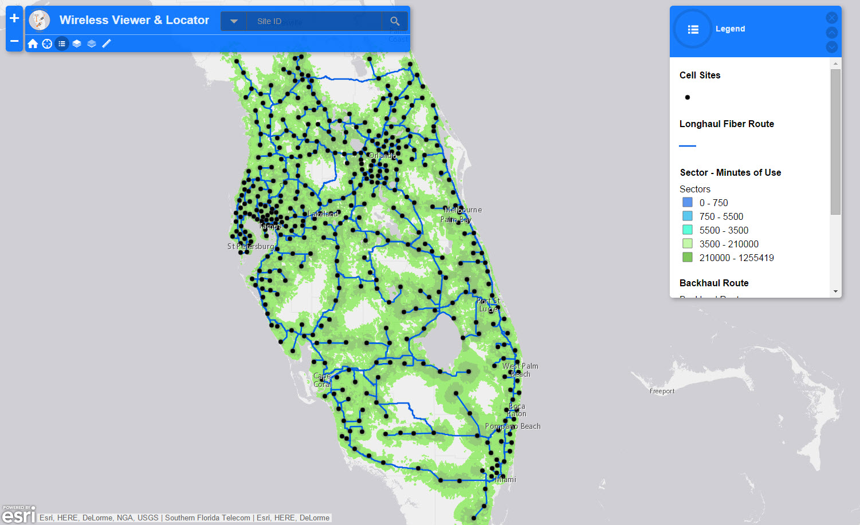Click the Boca Raton map label
Screen dimensions: 860x525
(x=517, y=410)
